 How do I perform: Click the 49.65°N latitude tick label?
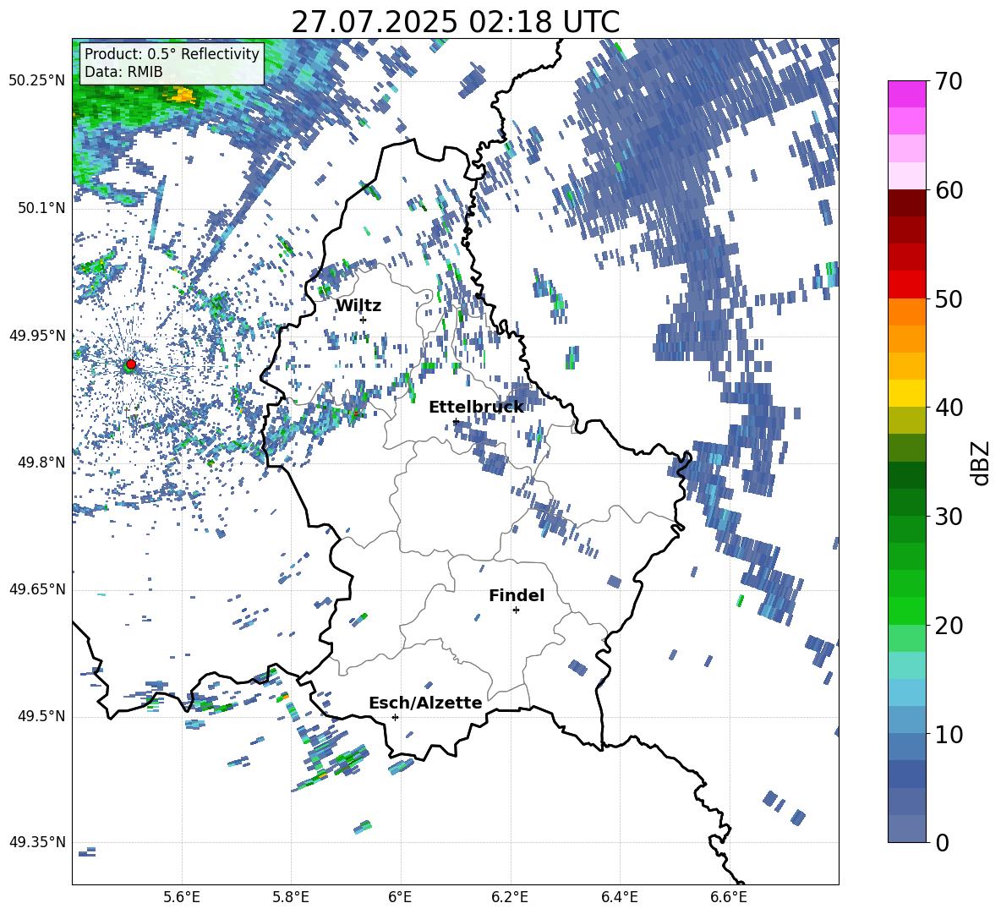point(37,589)
